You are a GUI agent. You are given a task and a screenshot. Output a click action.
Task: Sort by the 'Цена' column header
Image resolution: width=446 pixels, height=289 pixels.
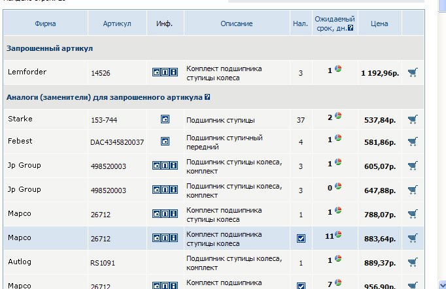[379, 23]
